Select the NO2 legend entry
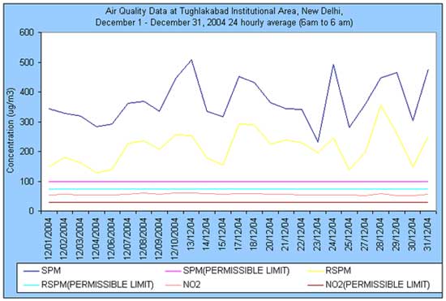Viewport: 446px width, 301px height. (x=182, y=285)
